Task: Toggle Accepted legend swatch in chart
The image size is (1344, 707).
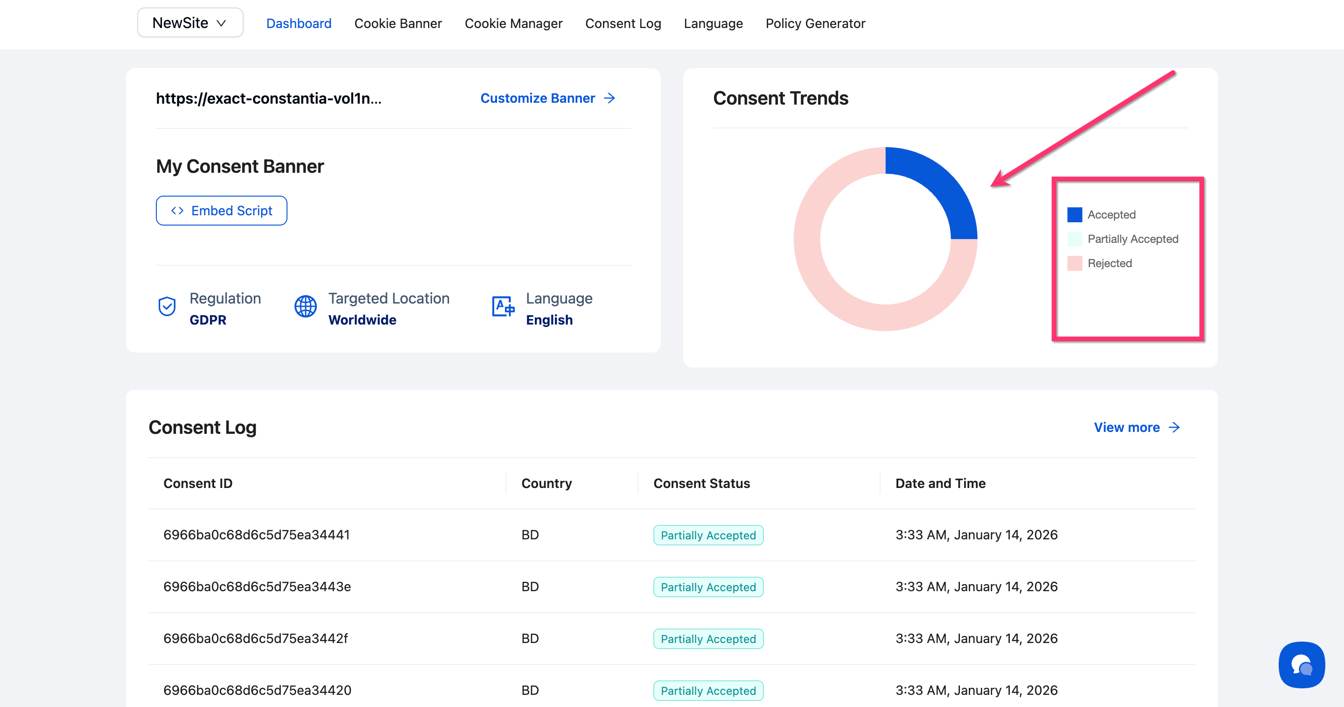Action: click(1074, 215)
